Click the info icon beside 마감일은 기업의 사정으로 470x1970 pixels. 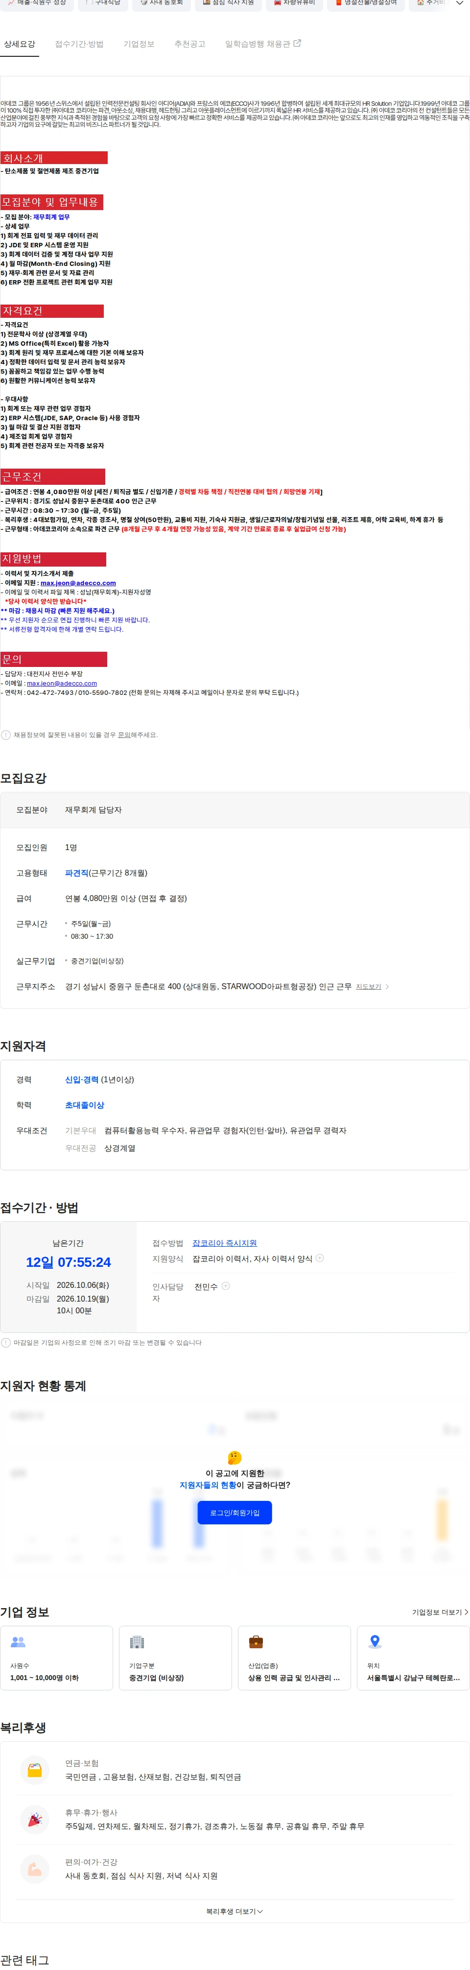[6, 1343]
